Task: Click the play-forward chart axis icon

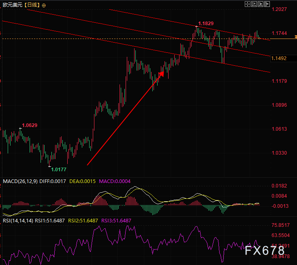Action: pyautogui.click(x=261, y=4)
